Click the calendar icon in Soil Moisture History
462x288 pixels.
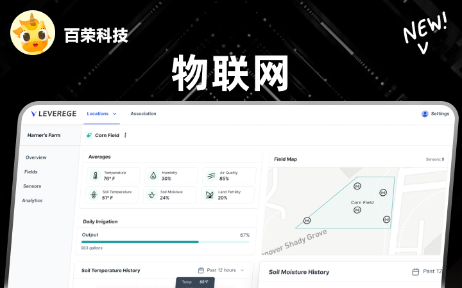[x=416, y=272]
